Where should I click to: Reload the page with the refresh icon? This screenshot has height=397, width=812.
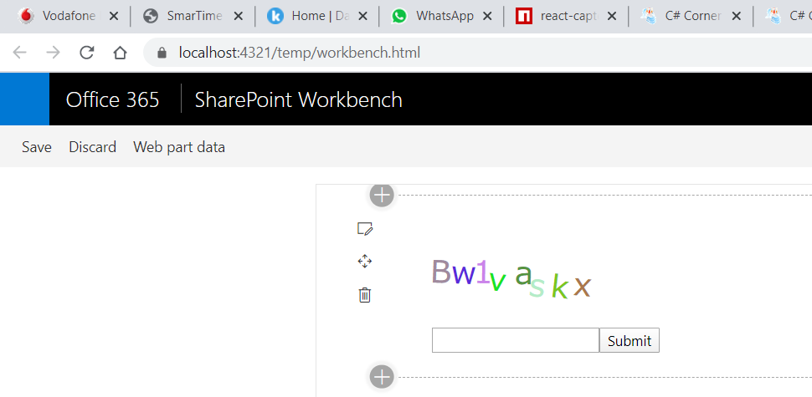point(86,52)
